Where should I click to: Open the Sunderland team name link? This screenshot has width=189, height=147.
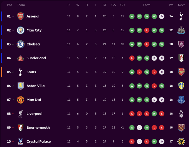(x=36, y=58)
